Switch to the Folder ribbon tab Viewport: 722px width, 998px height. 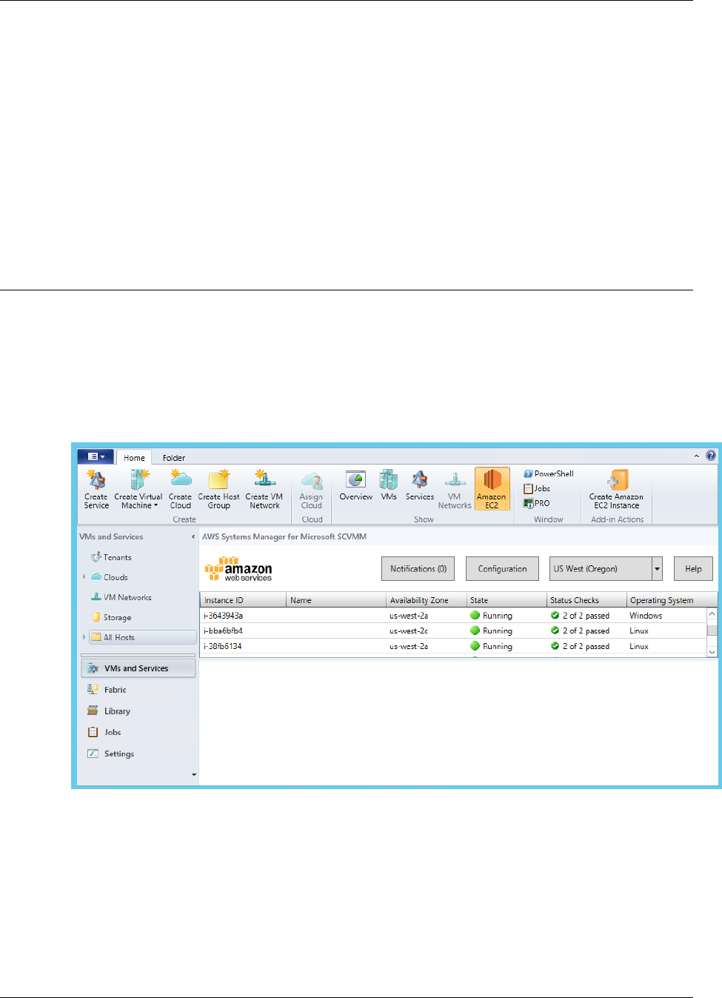tap(174, 458)
